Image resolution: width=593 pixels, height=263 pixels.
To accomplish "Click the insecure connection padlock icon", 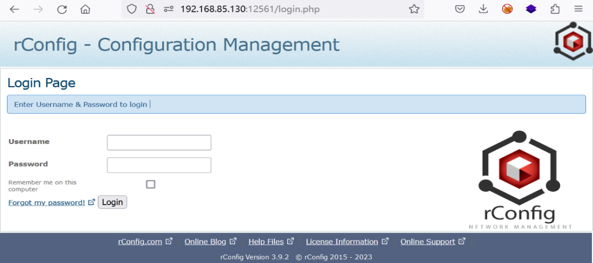I will point(150,9).
